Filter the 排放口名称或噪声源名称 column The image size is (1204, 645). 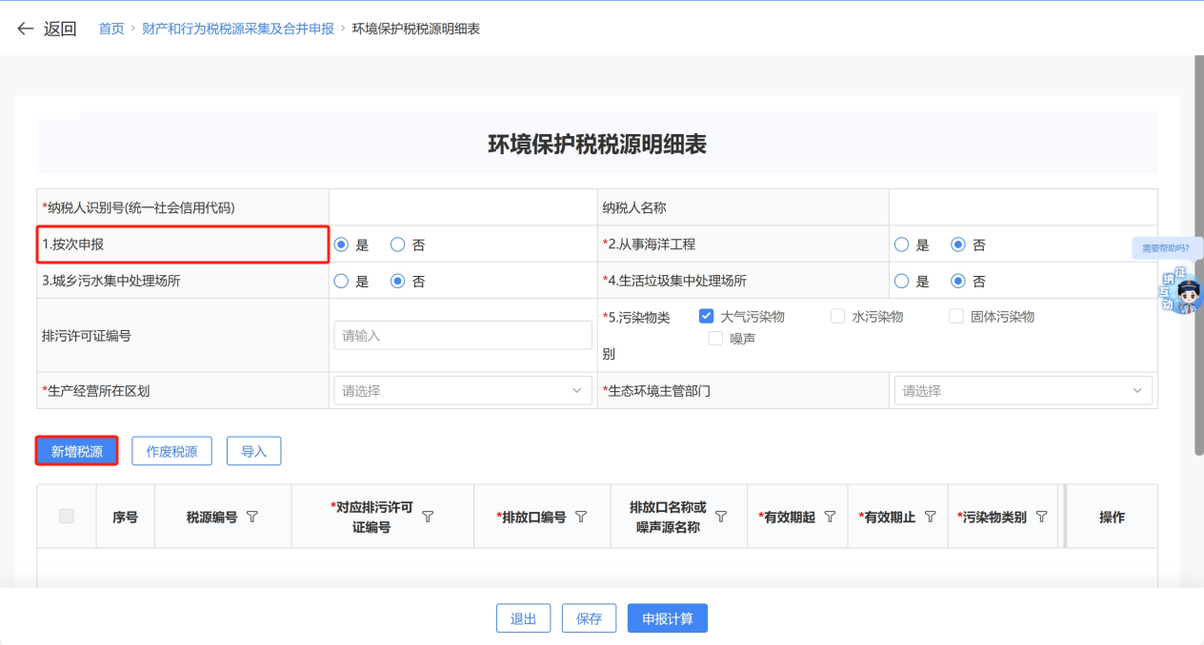(x=721, y=517)
